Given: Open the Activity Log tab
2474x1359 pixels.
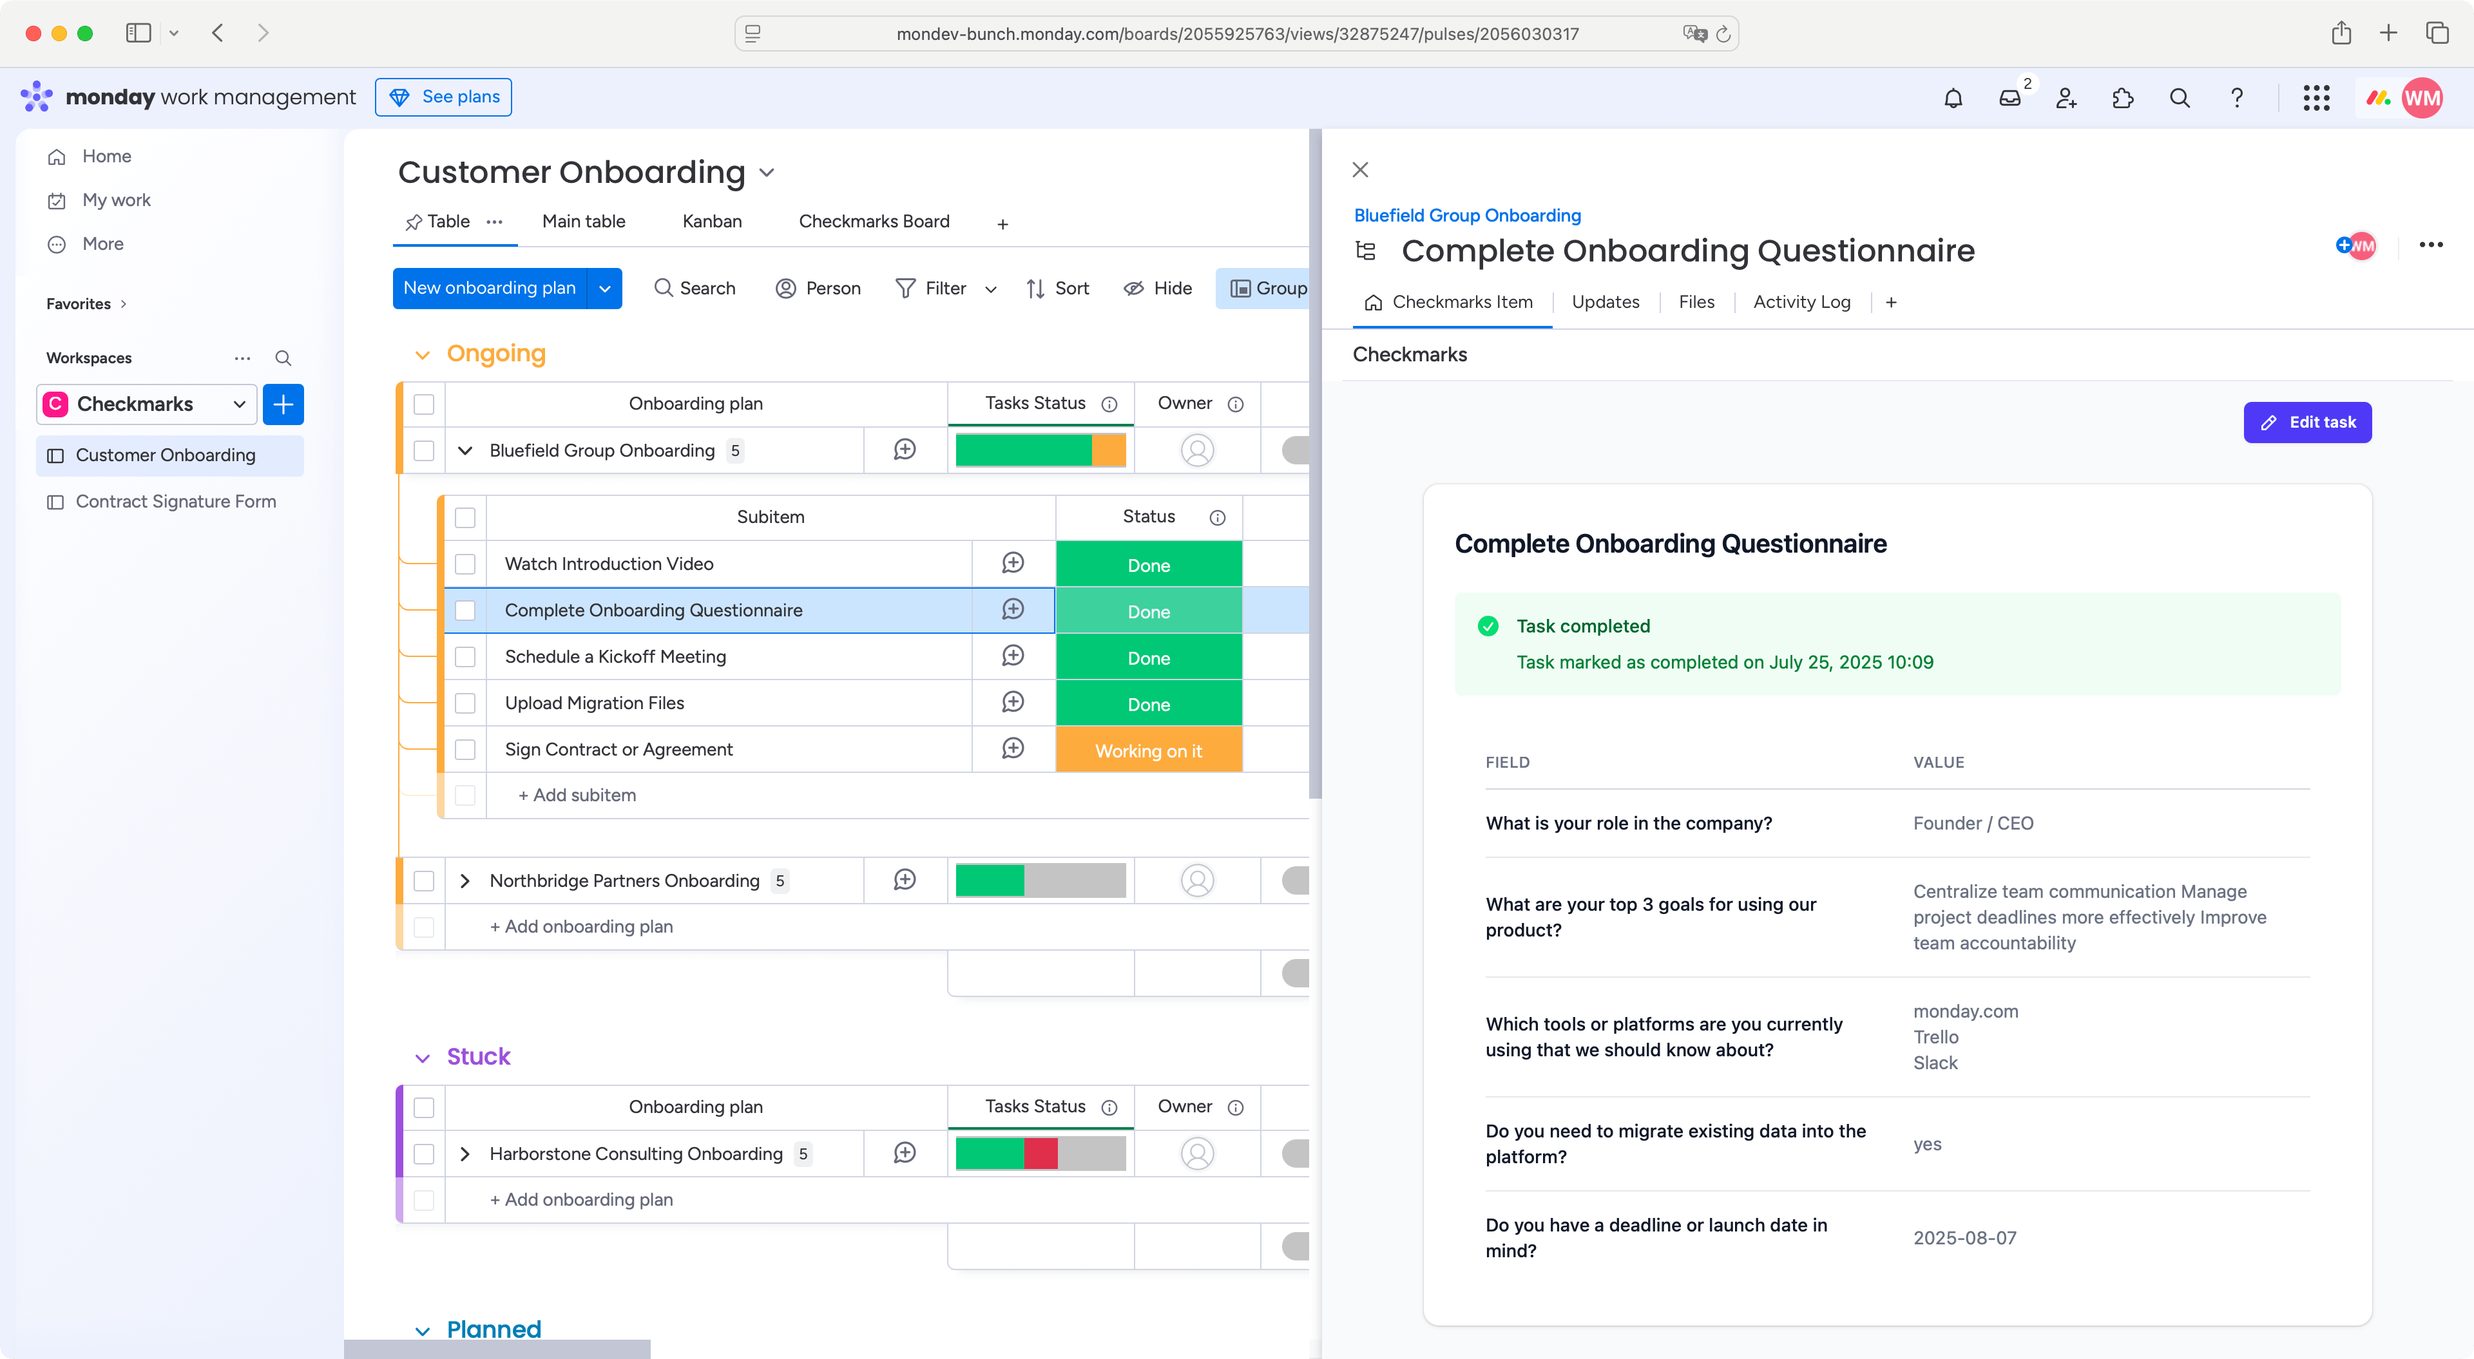Looking at the screenshot, I should 1801,303.
